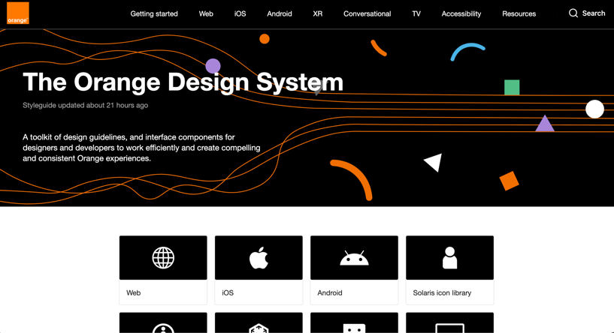Open the Solaris icon library person icon
The height and width of the screenshot is (333, 614).
click(x=450, y=257)
